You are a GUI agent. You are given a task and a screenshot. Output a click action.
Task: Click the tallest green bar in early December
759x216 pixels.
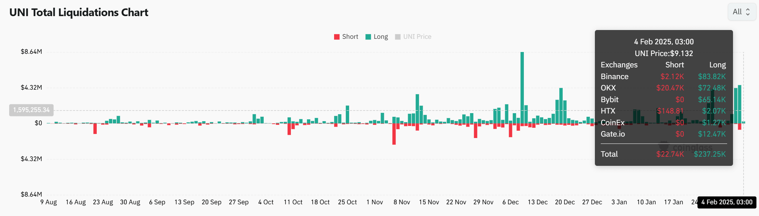[522, 88]
